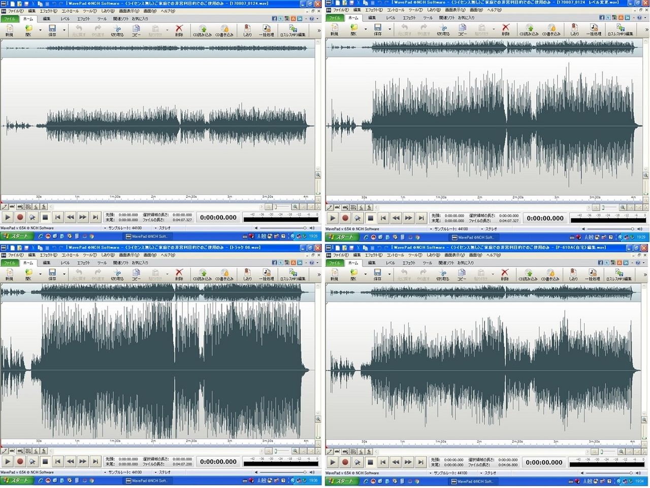Switch to the 編集 ribbon tab in トラック 06.wav window
The height and width of the screenshot is (488, 650).
(x=46, y=263)
